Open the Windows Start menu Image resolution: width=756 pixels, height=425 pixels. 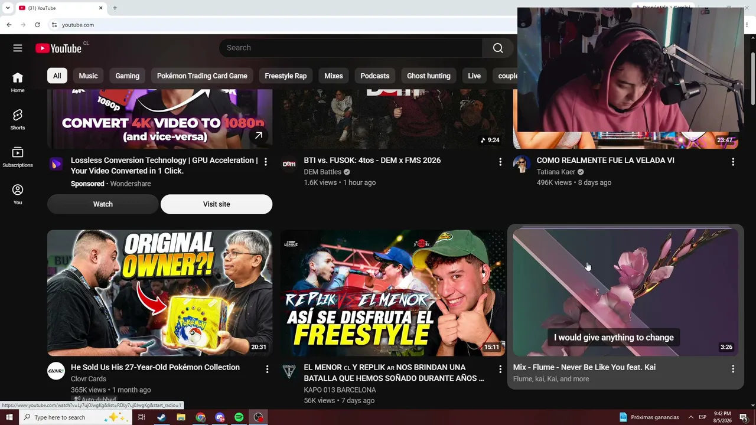click(9, 417)
